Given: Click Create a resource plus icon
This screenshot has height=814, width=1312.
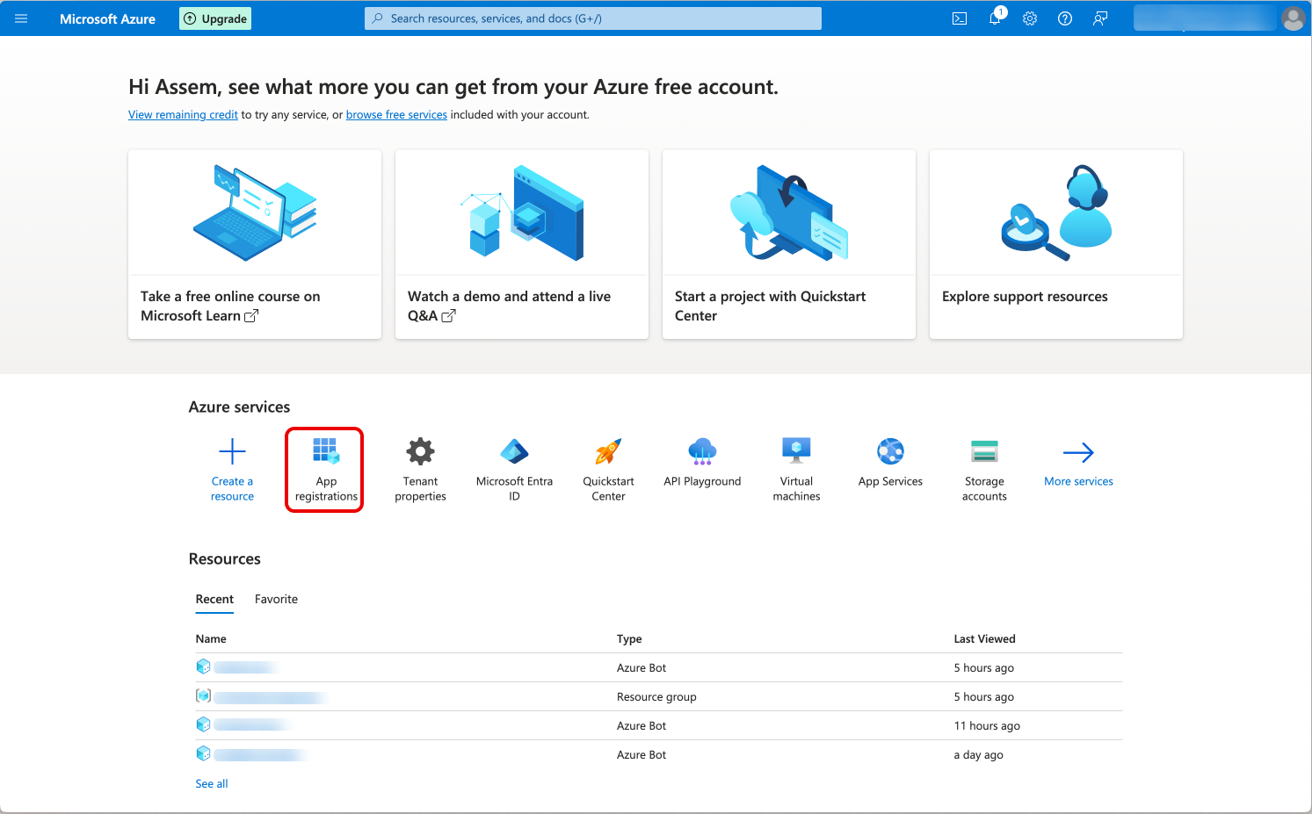Looking at the screenshot, I should (232, 452).
